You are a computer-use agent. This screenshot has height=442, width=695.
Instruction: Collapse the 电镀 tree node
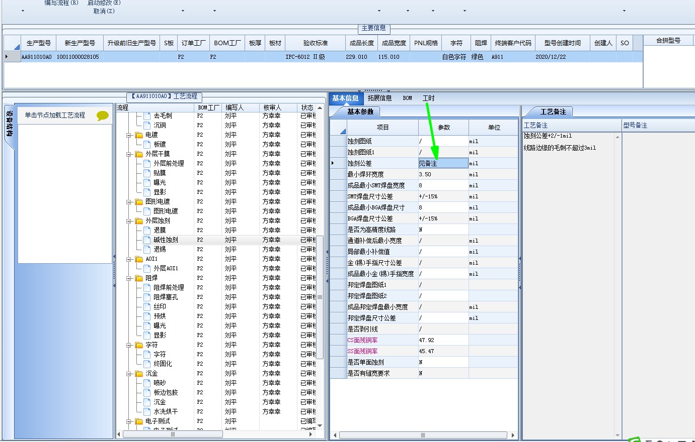tap(129, 135)
